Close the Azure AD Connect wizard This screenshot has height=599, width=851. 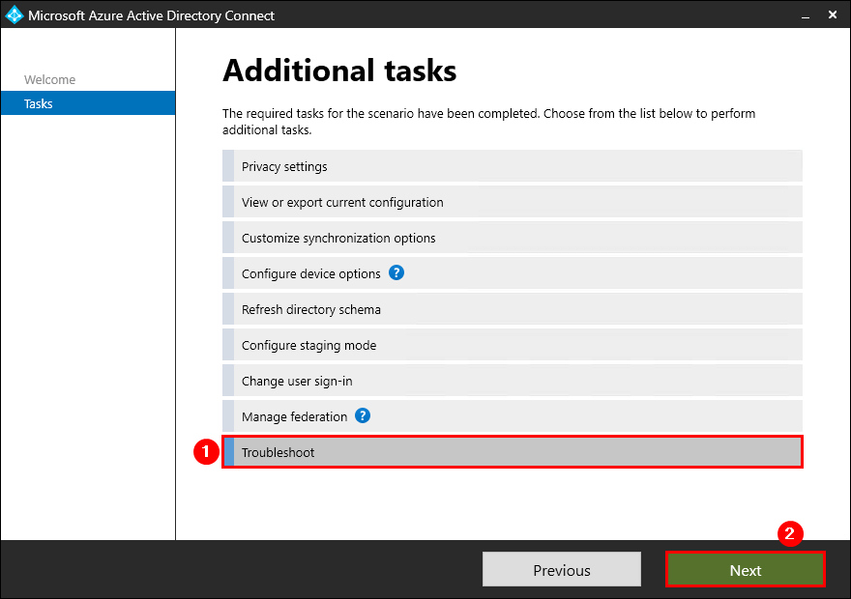833,15
